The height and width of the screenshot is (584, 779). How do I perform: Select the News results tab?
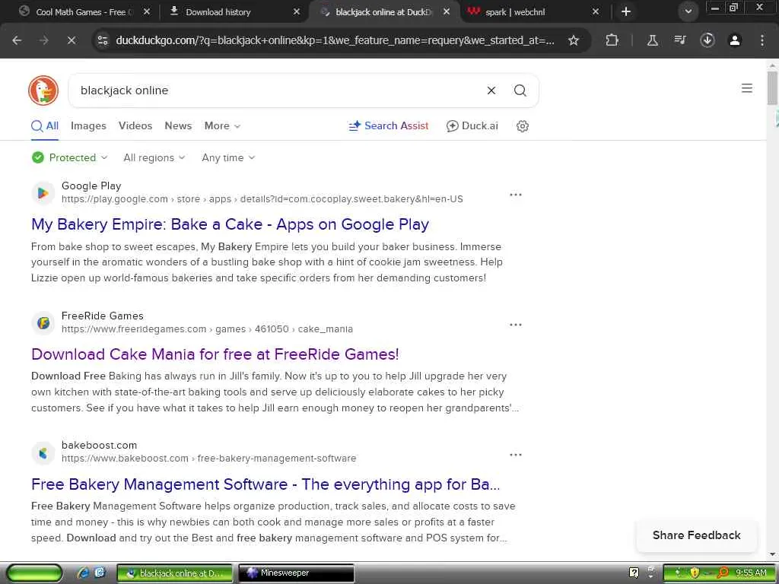coord(178,126)
